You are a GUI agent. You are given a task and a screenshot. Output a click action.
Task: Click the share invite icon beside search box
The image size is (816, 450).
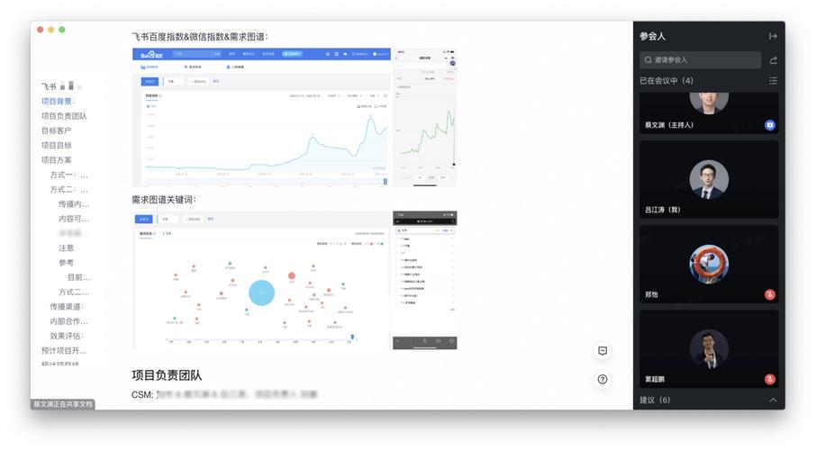[773, 60]
